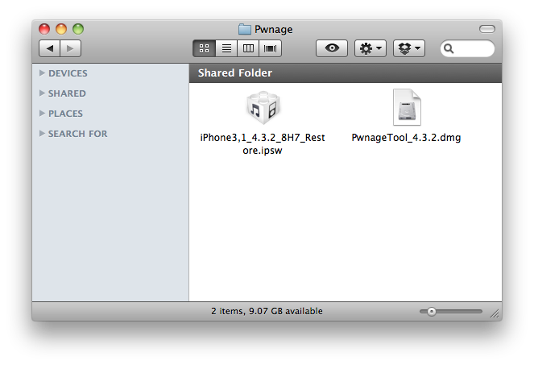Switch to column view
This screenshot has width=534, height=365.
click(249, 49)
